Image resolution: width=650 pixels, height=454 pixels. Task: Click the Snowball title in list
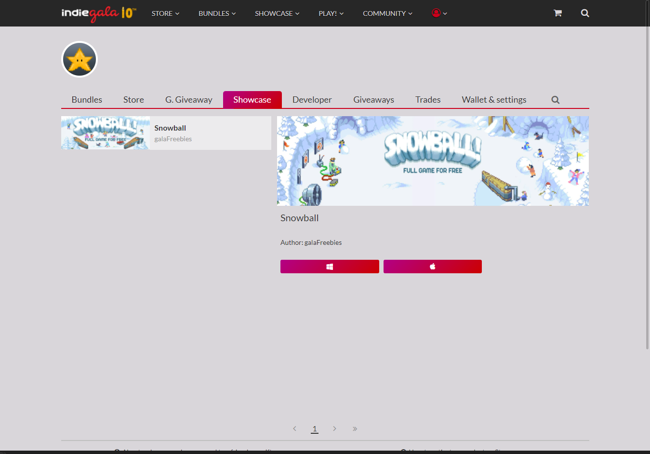(x=170, y=128)
